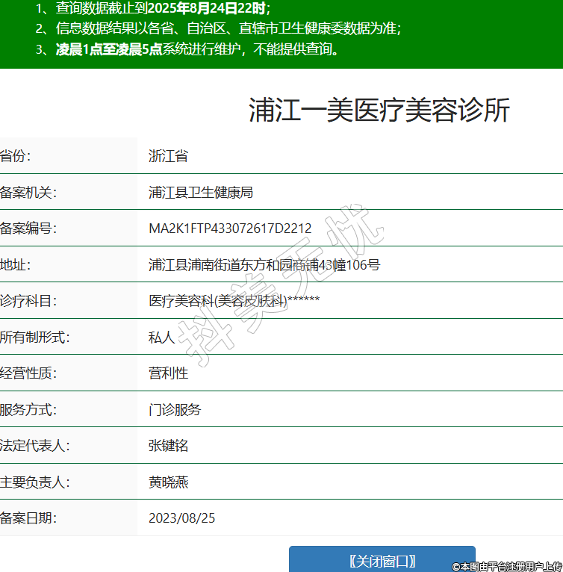This screenshot has height=572, width=563.
Task: Click the service type value 门诊服务
Action: coord(175,410)
